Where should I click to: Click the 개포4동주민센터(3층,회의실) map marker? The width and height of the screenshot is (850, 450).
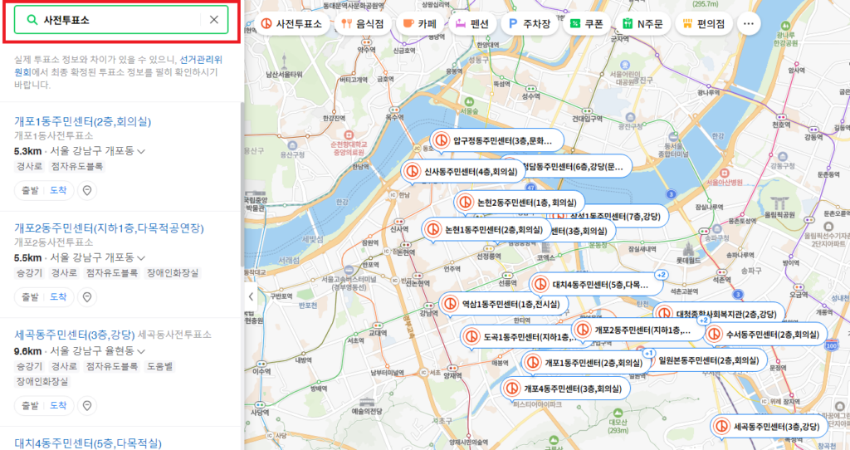point(564,389)
